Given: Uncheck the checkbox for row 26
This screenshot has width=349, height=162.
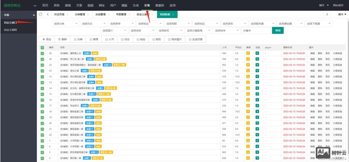Looking at the screenshot, I should coord(42,53).
